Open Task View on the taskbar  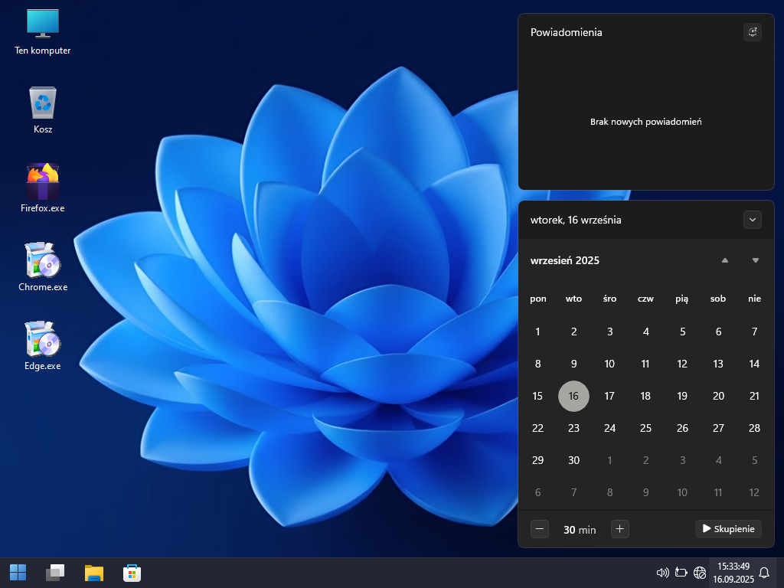coord(55,573)
